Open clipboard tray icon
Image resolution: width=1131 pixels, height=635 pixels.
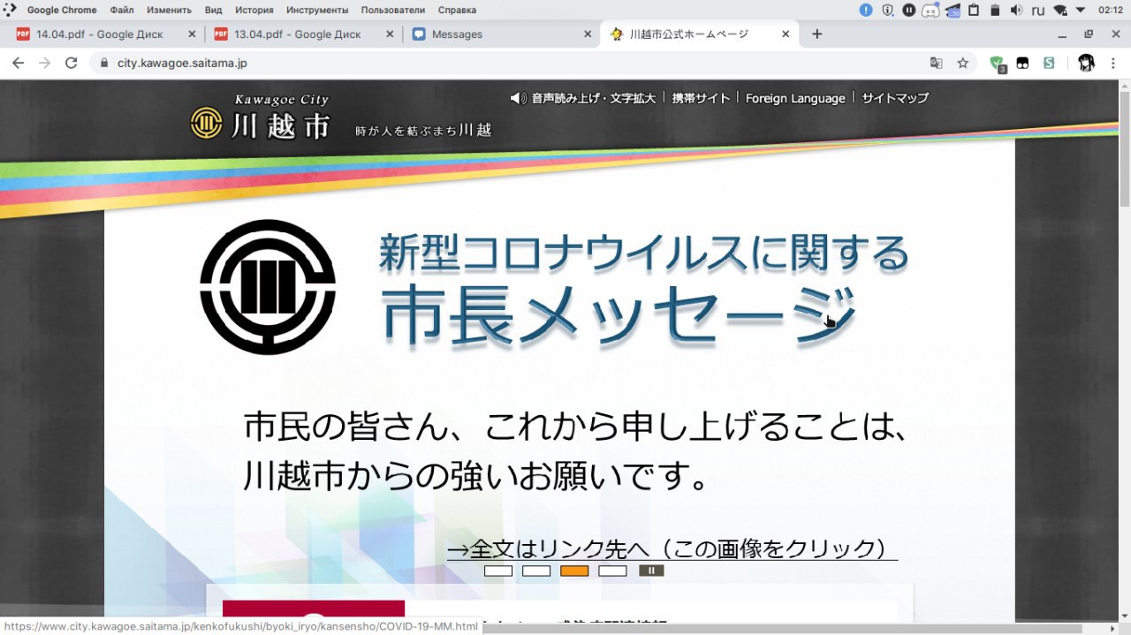pyautogui.click(x=974, y=11)
